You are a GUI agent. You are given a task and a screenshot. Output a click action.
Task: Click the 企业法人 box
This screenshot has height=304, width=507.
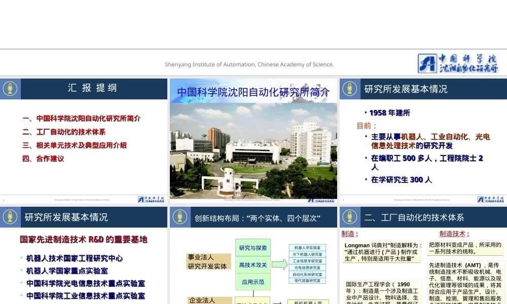(209, 300)
